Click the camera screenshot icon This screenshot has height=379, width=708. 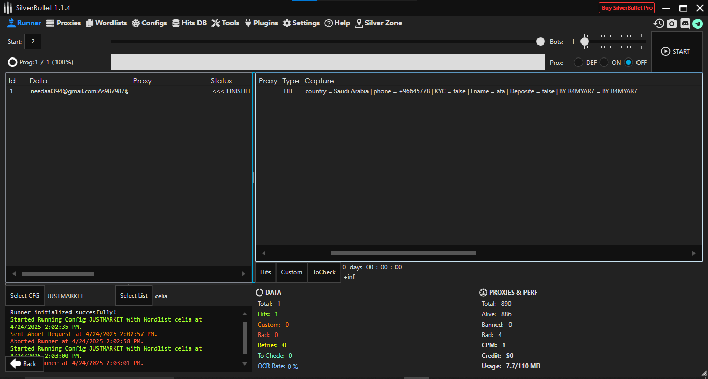[672, 23]
